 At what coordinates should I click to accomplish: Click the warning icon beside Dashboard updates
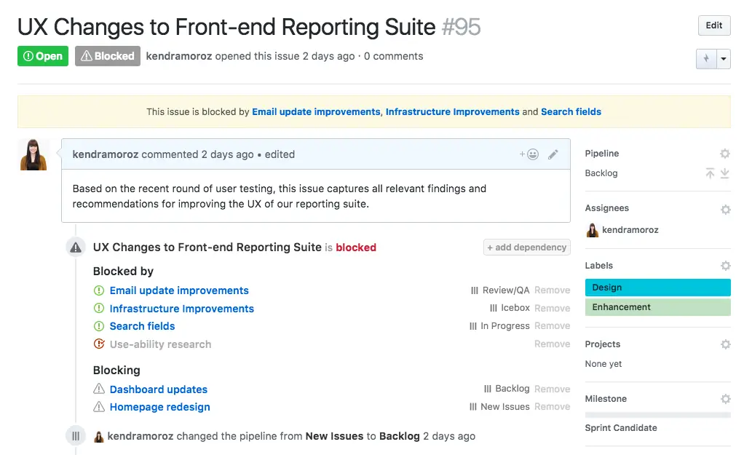click(x=99, y=389)
